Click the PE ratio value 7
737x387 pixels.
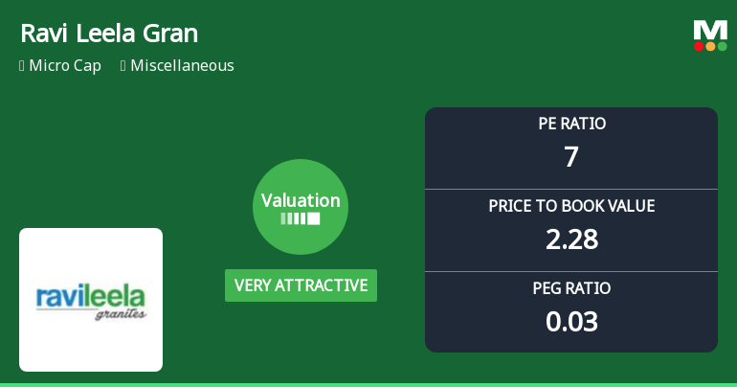(x=571, y=156)
